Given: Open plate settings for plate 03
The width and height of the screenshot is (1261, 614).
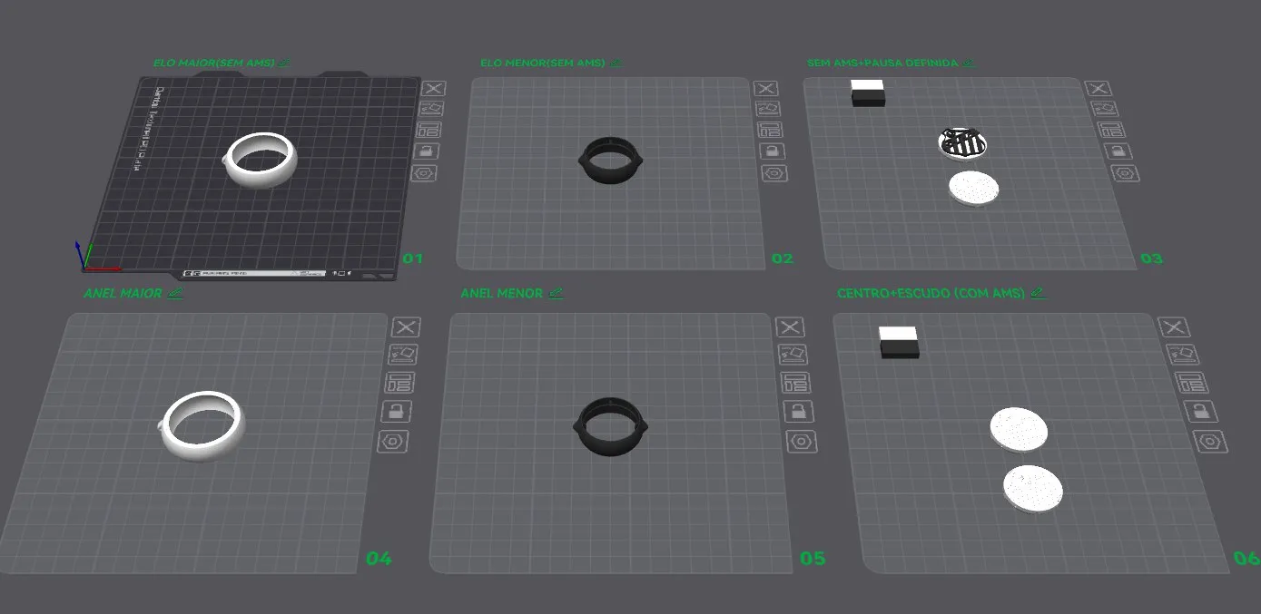Looking at the screenshot, I should click(1125, 172).
